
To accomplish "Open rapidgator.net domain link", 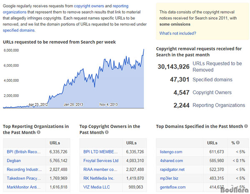I will point(172,169).
